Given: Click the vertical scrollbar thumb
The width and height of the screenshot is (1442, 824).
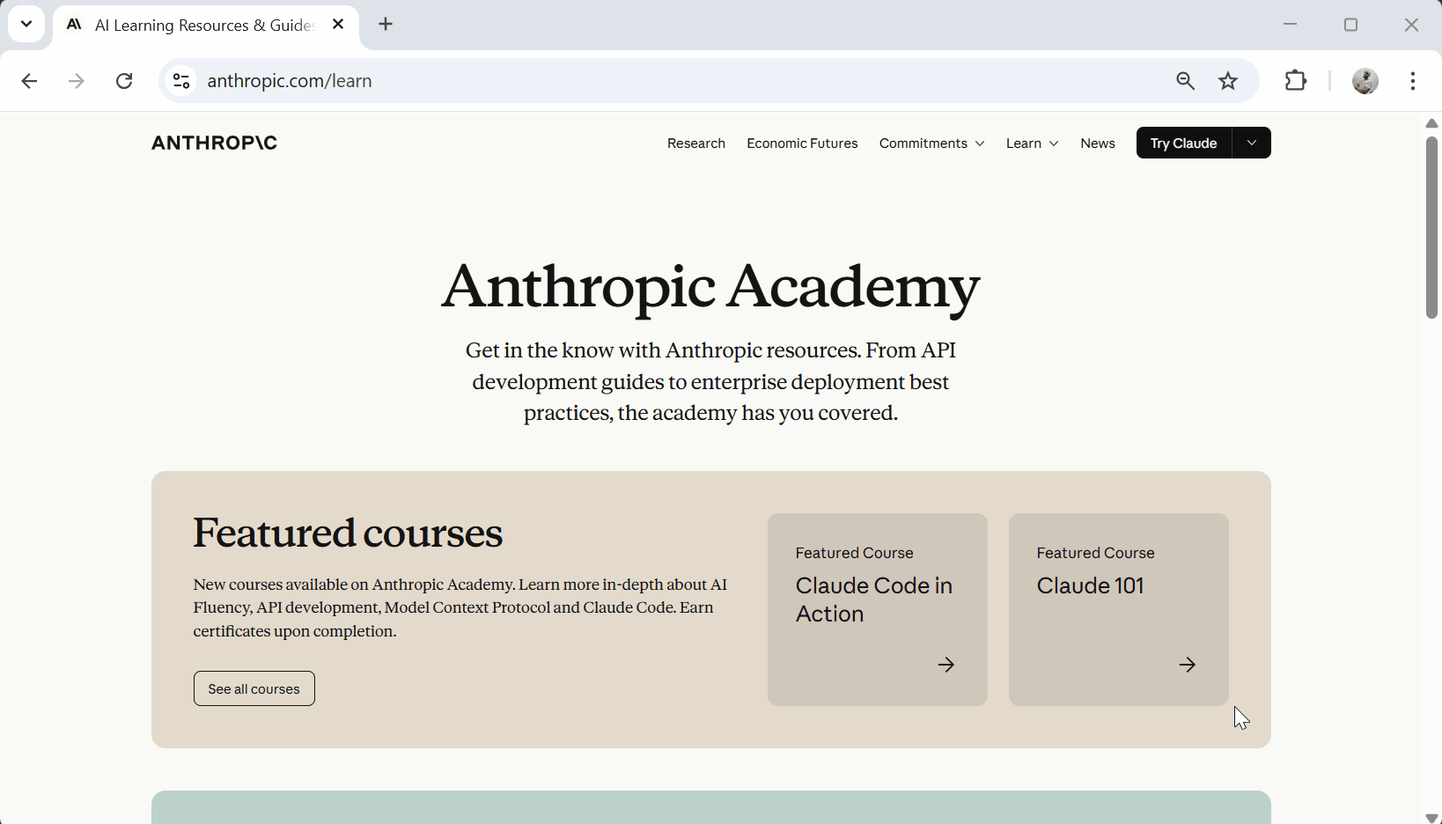Looking at the screenshot, I should pyautogui.click(x=1432, y=227).
